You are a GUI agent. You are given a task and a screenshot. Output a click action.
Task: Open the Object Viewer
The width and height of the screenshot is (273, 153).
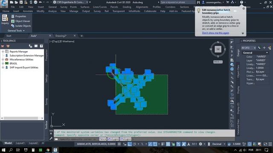click(20, 21)
